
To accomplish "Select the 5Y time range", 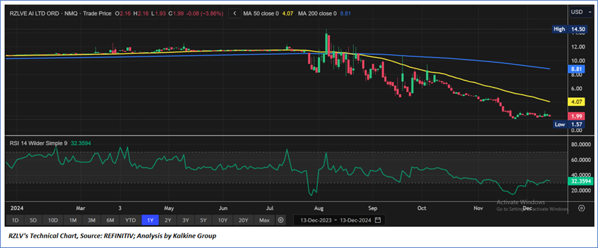I will (x=204, y=221).
